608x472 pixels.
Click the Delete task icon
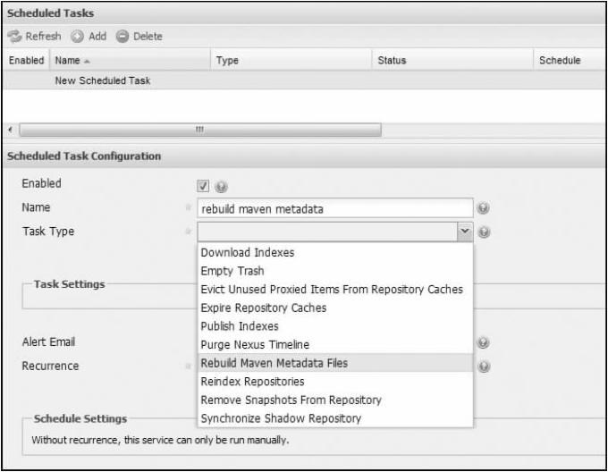point(122,36)
